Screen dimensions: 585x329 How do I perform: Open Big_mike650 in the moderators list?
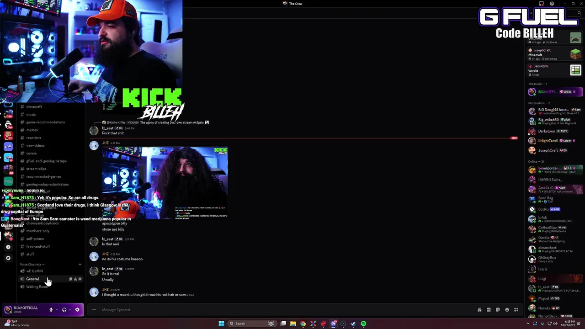[555, 121]
